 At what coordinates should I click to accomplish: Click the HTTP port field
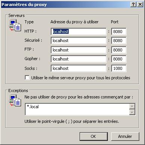119,32
